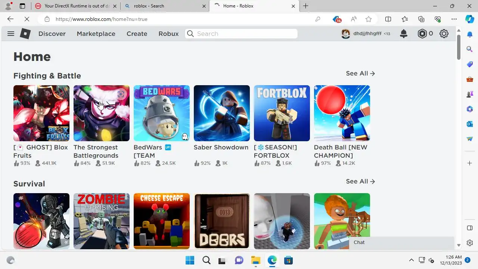This screenshot has height=269, width=478.
Task: Open the Discover menu item
Action: 52,34
